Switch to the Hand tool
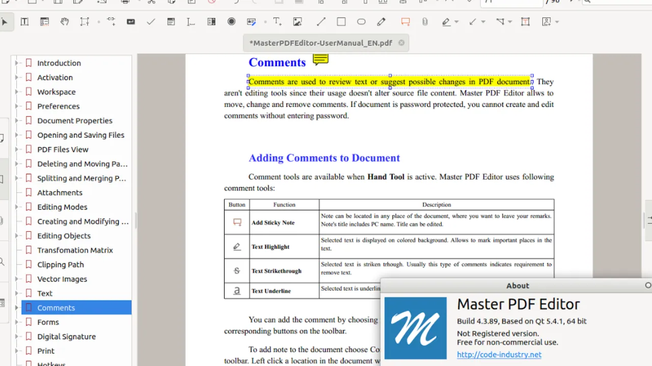652x366 pixels. click(65, 22)
